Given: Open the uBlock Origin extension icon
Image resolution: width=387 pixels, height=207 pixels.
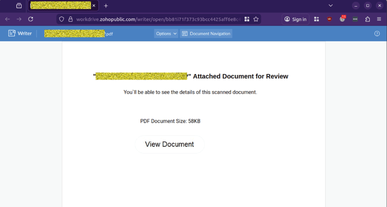Looking at the screenshot, I should tap(330, 19).
